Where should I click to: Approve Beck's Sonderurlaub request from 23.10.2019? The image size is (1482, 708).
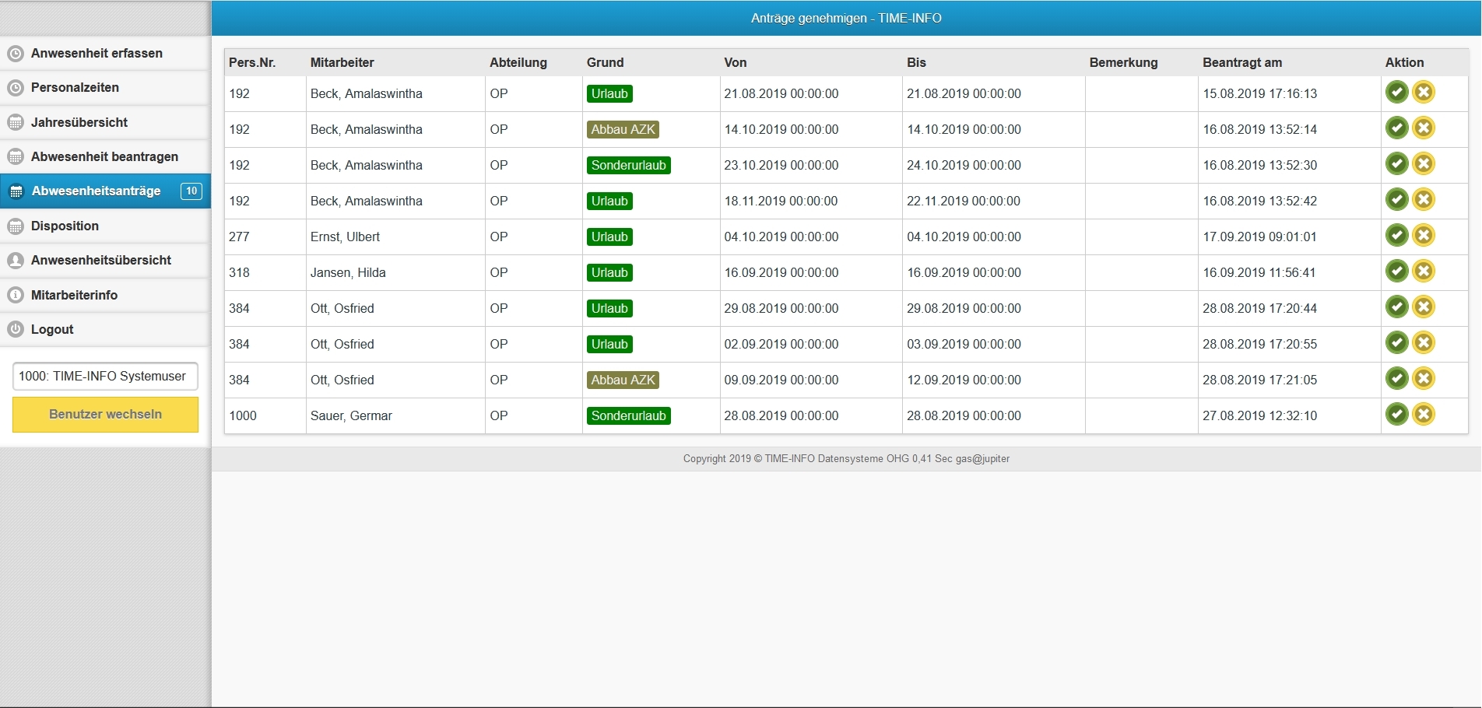(x=1397, y=164)
